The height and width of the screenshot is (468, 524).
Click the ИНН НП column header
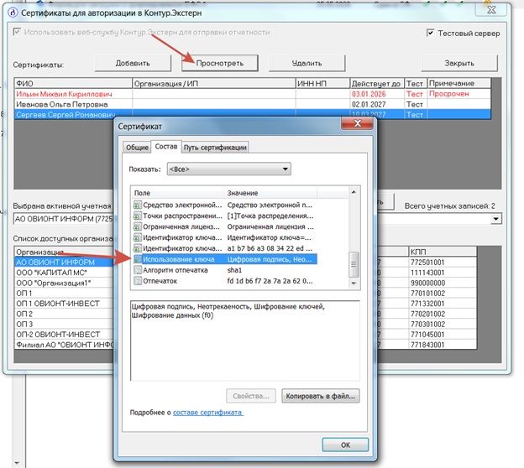click(x=322, y=84)
